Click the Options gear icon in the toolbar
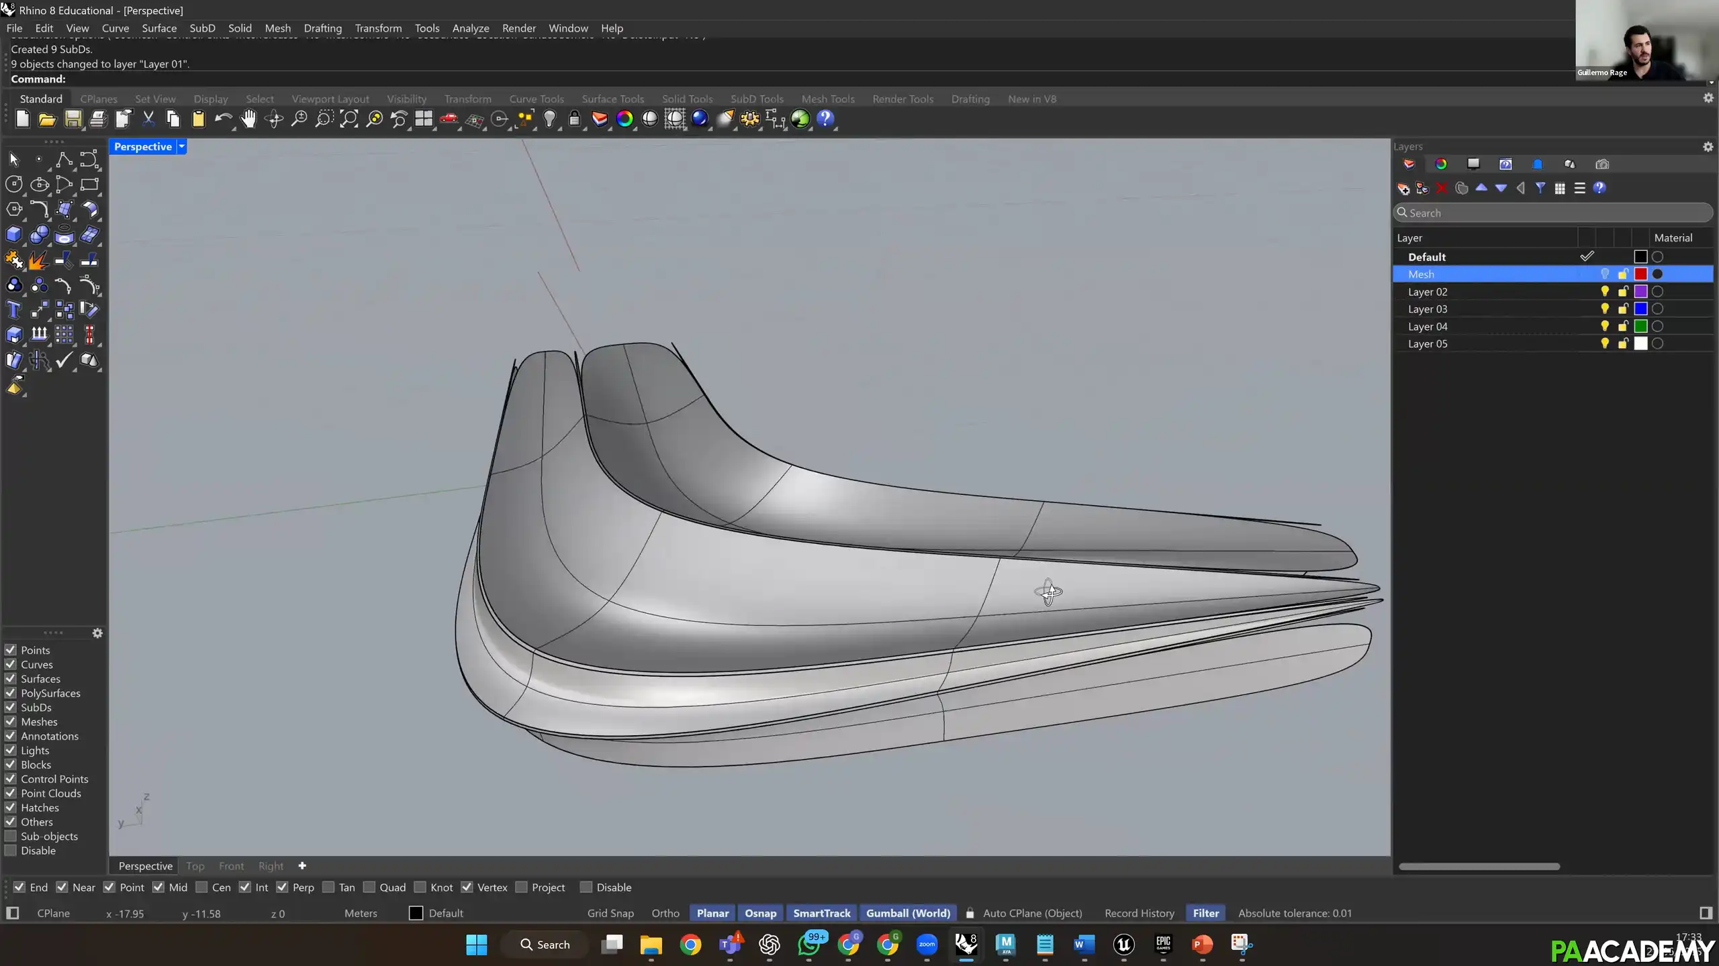1719x966 pixels. point(750,119)
